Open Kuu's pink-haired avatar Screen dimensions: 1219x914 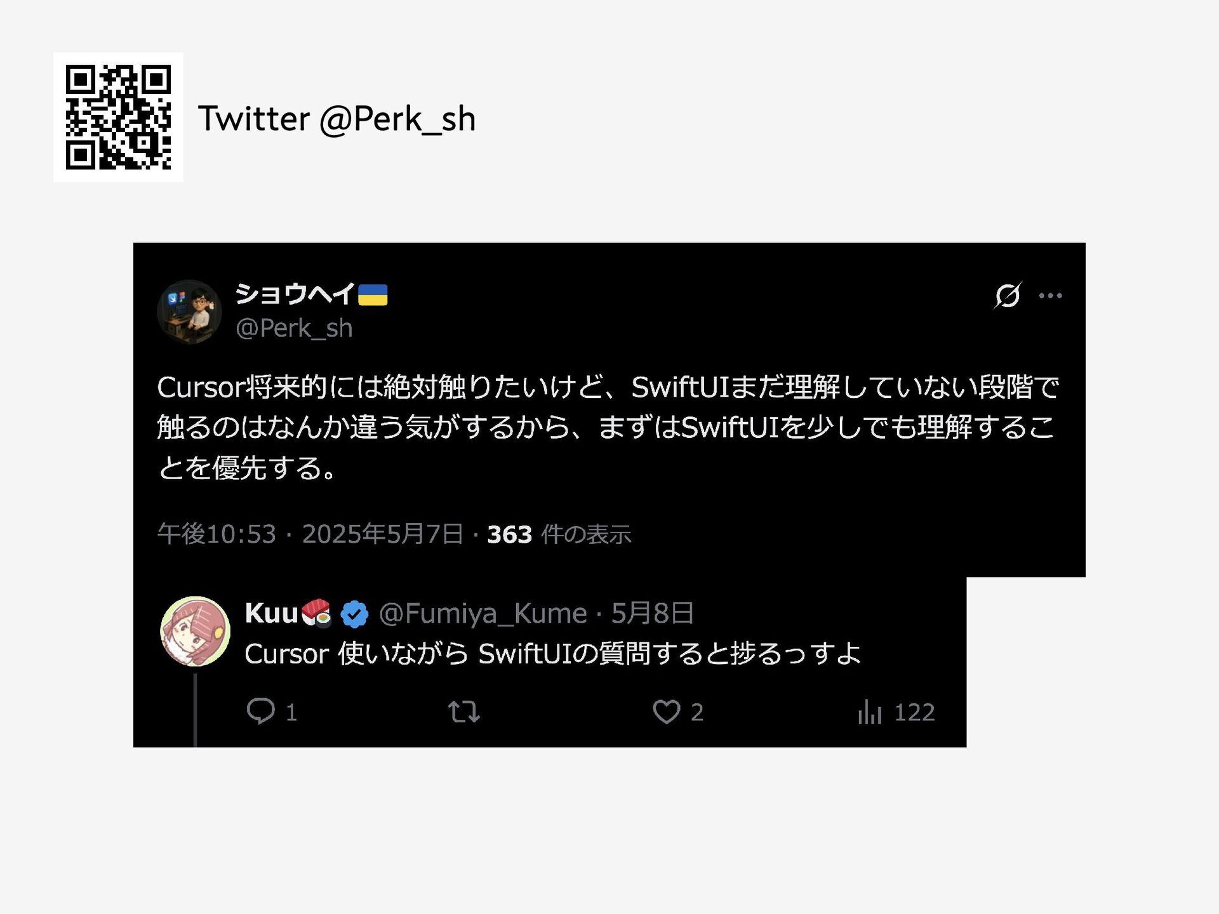click(x=195, y=631)
